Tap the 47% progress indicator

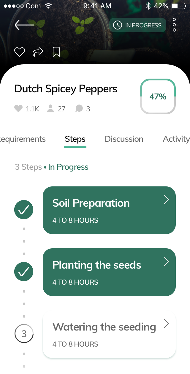(158, 96)
